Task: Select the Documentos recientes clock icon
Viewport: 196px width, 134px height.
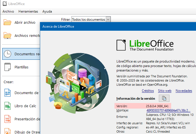Action: coord(8,54)
